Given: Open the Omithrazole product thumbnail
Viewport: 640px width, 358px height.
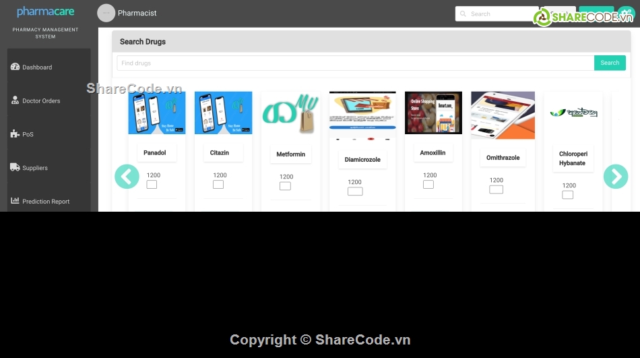Looking at the screenshot, I should point(503,115).
